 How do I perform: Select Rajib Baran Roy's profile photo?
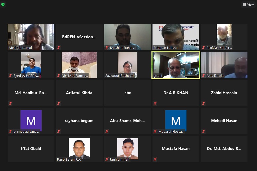coord(79,149)
